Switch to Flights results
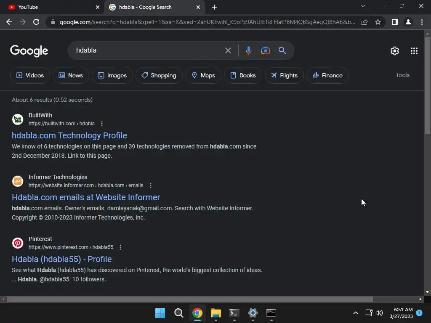The height and width of the screenshot is (323, 431). point(284,75)
